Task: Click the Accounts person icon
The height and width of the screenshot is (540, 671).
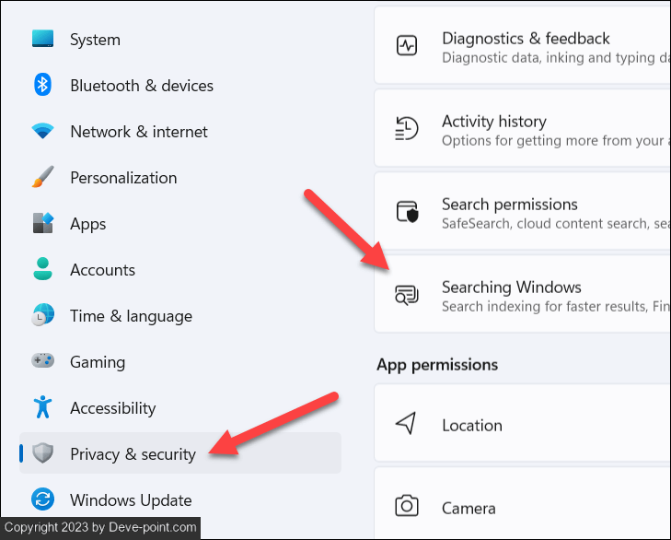Action: (x=43, y=269)
